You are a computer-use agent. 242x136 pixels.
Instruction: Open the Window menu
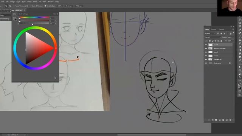pos(50,2)
